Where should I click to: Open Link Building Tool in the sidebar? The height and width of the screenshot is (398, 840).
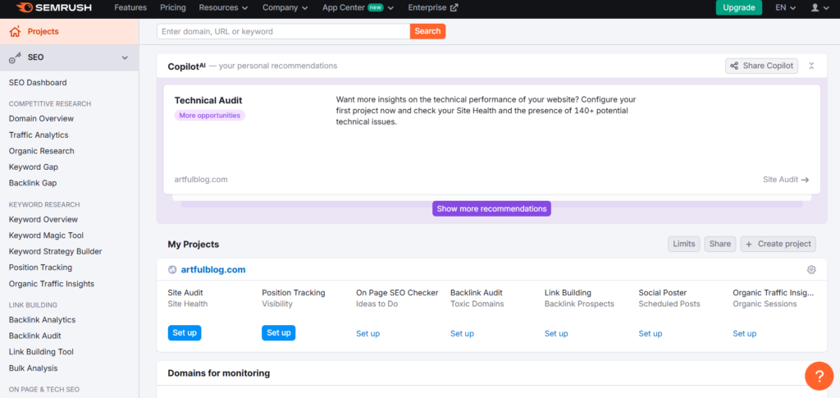(x=41, y=352)
